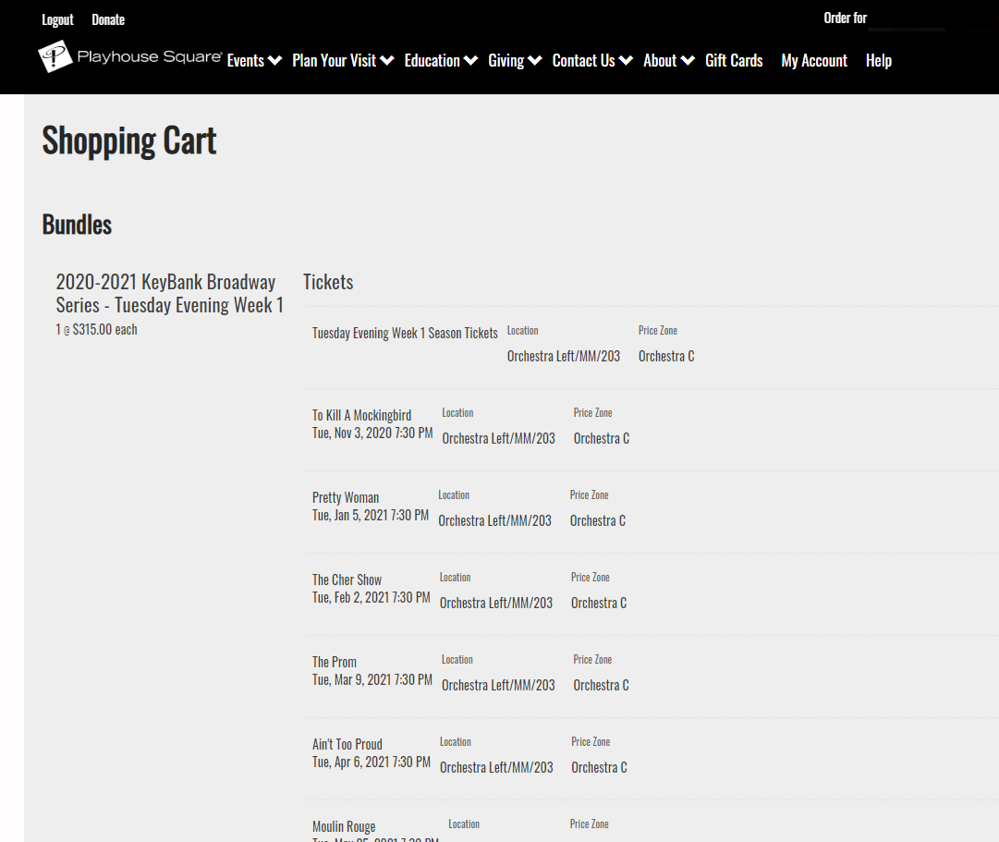Select the 2020-2021 KeyBank Broadway Series bundle title

[x=169, y=293]
